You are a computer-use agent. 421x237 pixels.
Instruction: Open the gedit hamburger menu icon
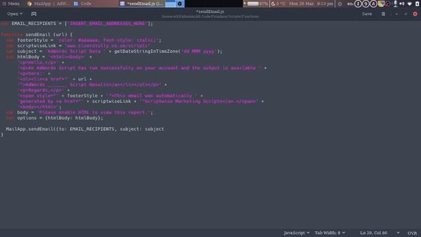point(383,14)
